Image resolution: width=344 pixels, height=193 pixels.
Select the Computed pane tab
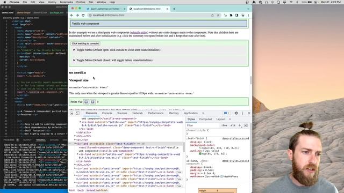pyautogui.click(x=205, y=119)
